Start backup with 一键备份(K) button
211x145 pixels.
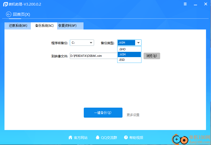pyautogui.click(x=103, y=113)
